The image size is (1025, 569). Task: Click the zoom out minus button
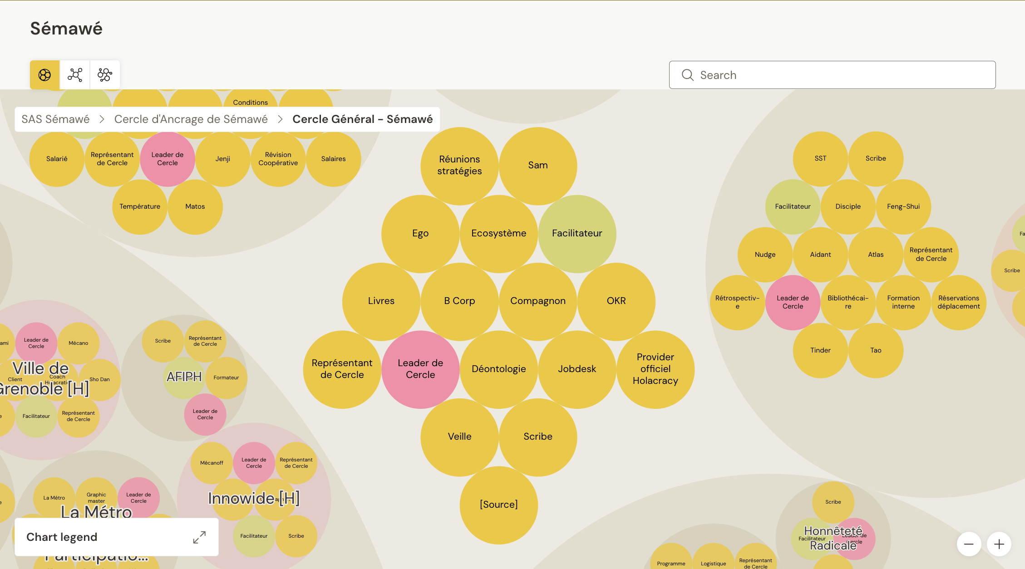pos(969,544)
